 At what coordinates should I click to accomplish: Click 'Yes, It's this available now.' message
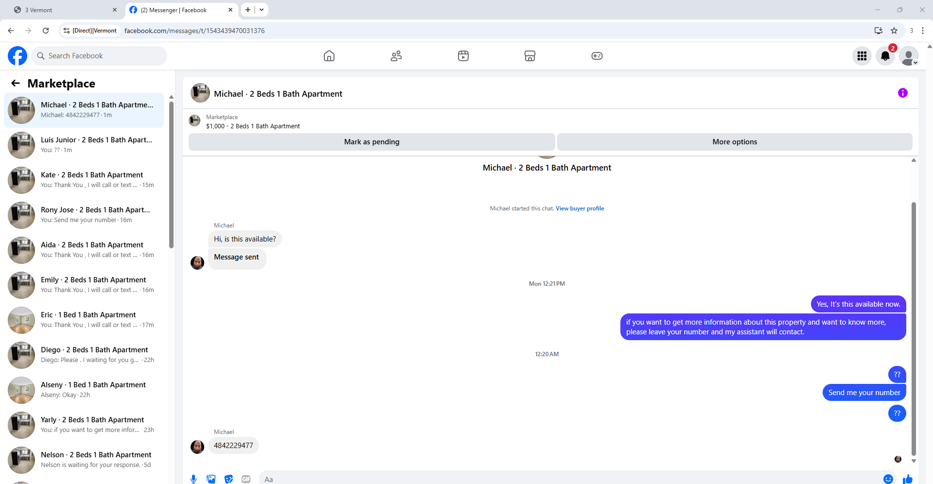click(x=859, y=304)
